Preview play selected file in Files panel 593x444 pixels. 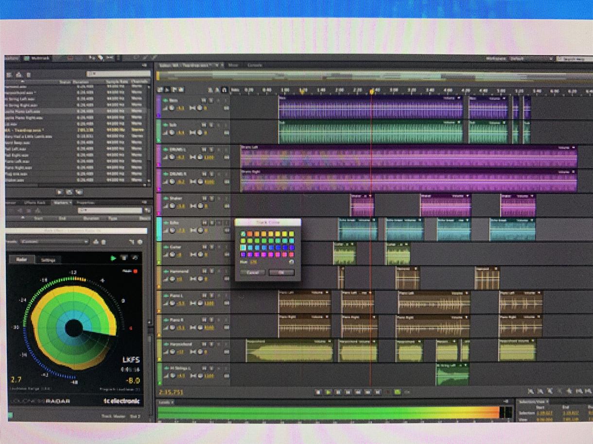(x=60, y=192)
